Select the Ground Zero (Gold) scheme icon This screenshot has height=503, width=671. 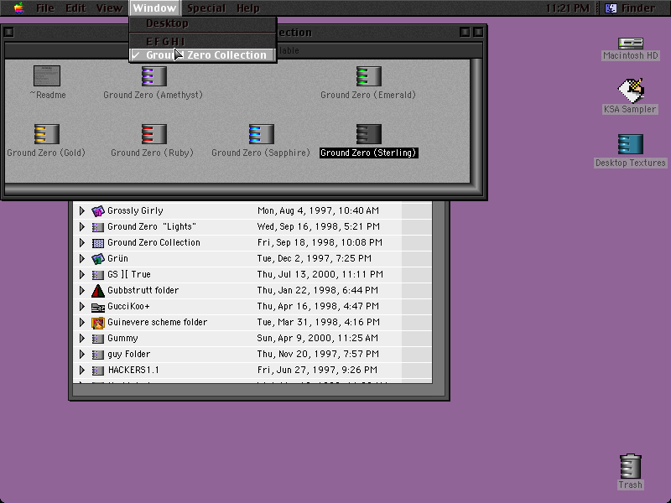coord(47,134)
